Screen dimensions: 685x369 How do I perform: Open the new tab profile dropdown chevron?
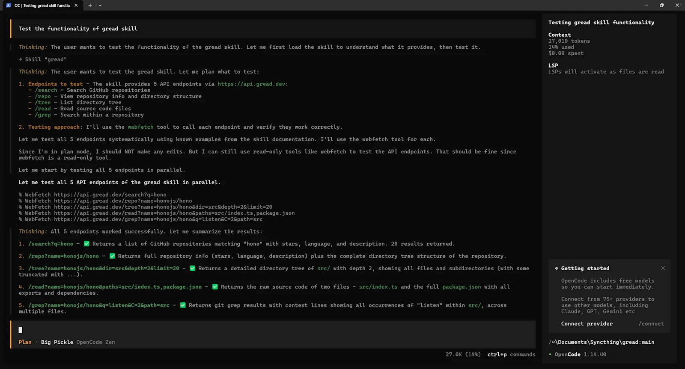coord(100,6)
